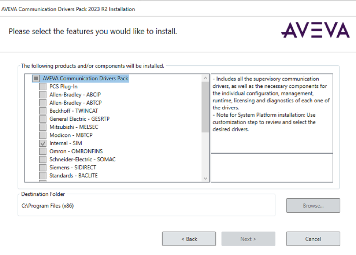The width and height of the screenshot is (356, 255).
Task: Select the Mitsubishi - MELSEC text label
Action: (74, 127)
